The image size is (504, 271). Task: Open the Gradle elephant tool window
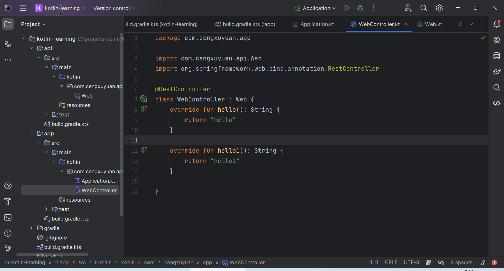tap(496, 71)
